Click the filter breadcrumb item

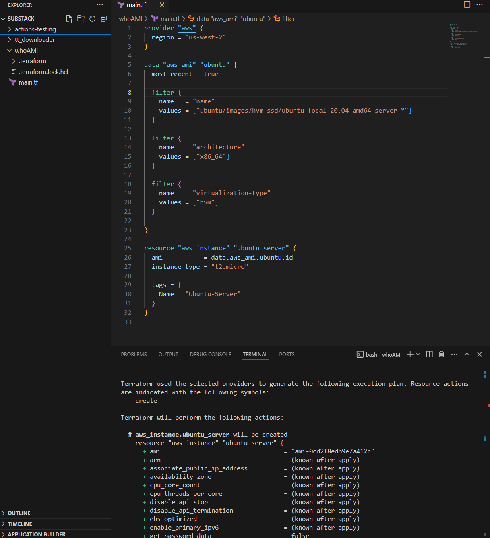tap(284, 19)
